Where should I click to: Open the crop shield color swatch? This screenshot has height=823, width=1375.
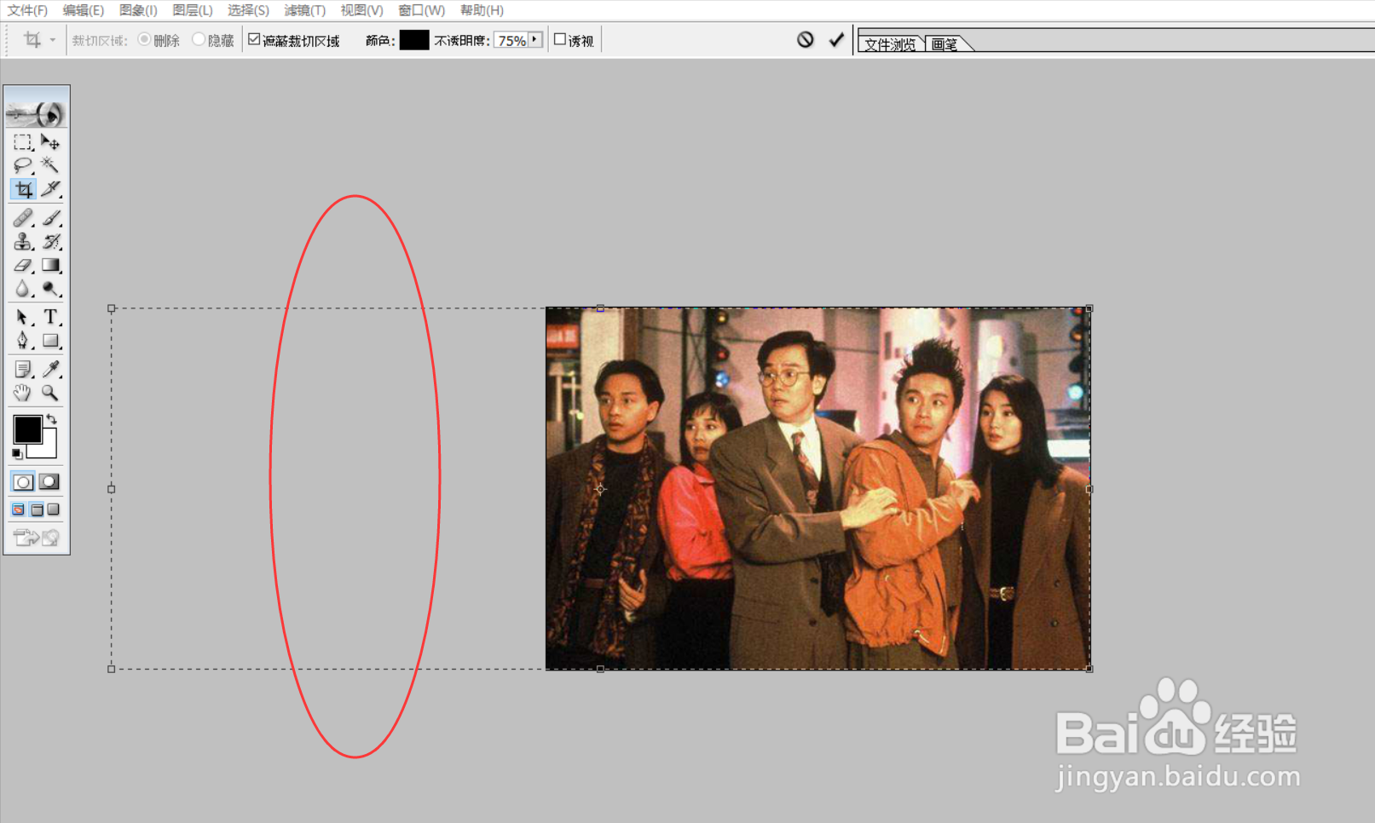(x=414, y=40)
